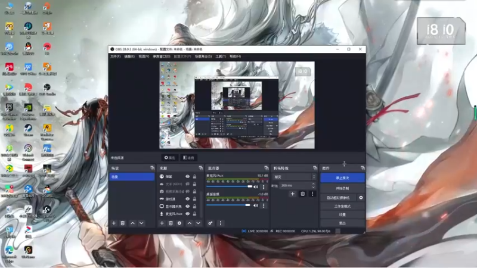The width and height of the screenshot is (477, 268).
Task: Move the selected source down
Action: coord(199,223)
